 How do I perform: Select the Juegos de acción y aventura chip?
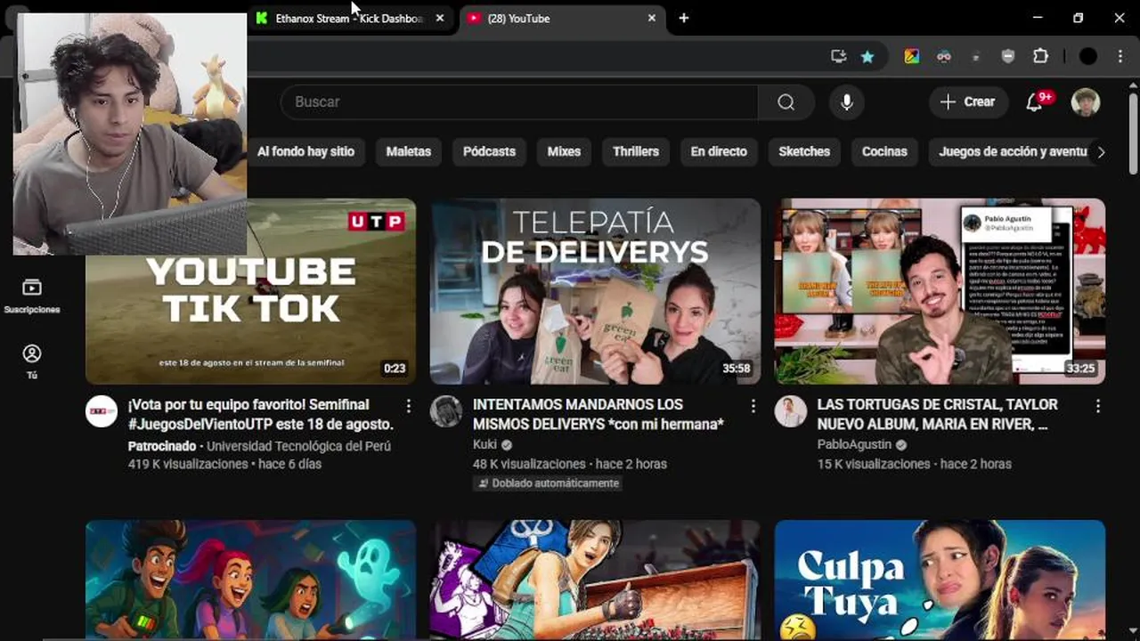(x=1012, y=151)
